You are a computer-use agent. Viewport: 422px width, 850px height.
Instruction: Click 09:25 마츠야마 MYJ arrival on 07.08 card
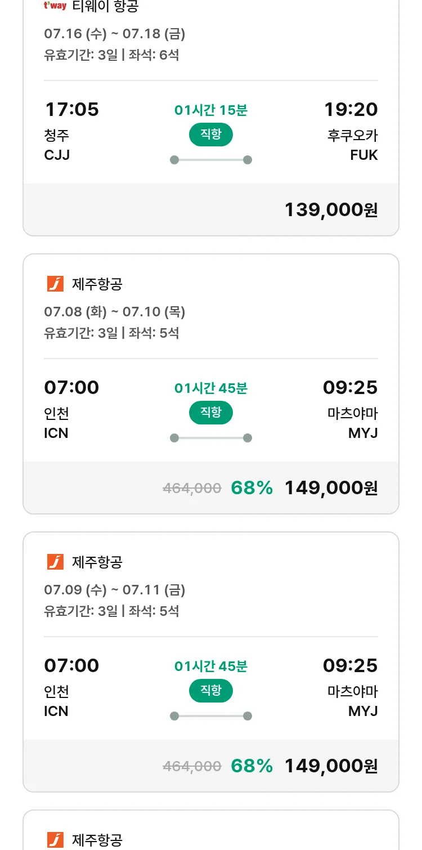tap(351, 409)
